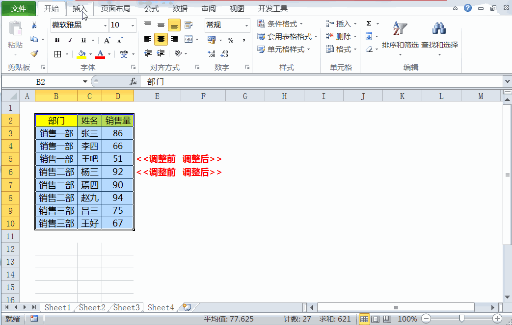Image resolution: width=512 pixels, height=325 pixels.
Task: Apply yellow fill color bucket
Action: [x=81, y=54]
